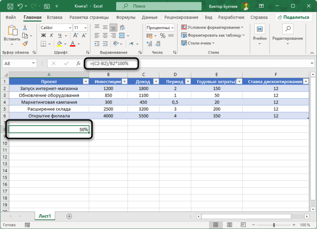
Task: Select the Format Painter brush icon
Action: 25,44
